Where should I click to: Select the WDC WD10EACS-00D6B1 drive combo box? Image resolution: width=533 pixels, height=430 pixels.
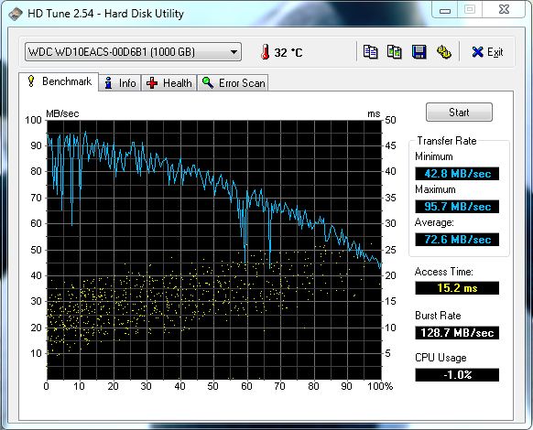click(x=133, y=52)
